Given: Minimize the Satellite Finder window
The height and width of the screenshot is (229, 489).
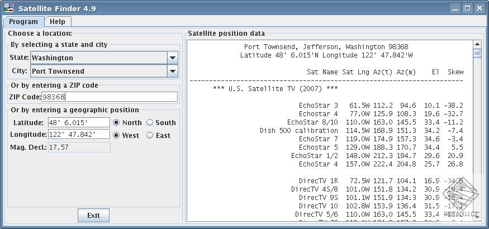Looking at the screenshot, I should point(455,8).
